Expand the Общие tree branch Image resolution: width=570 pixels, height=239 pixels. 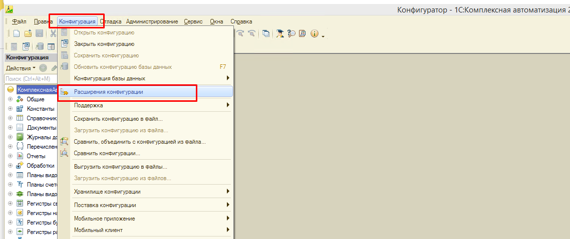[x=10, y=99]
